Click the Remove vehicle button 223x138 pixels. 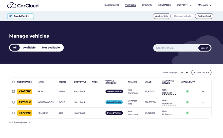click(x=183, y=16)
